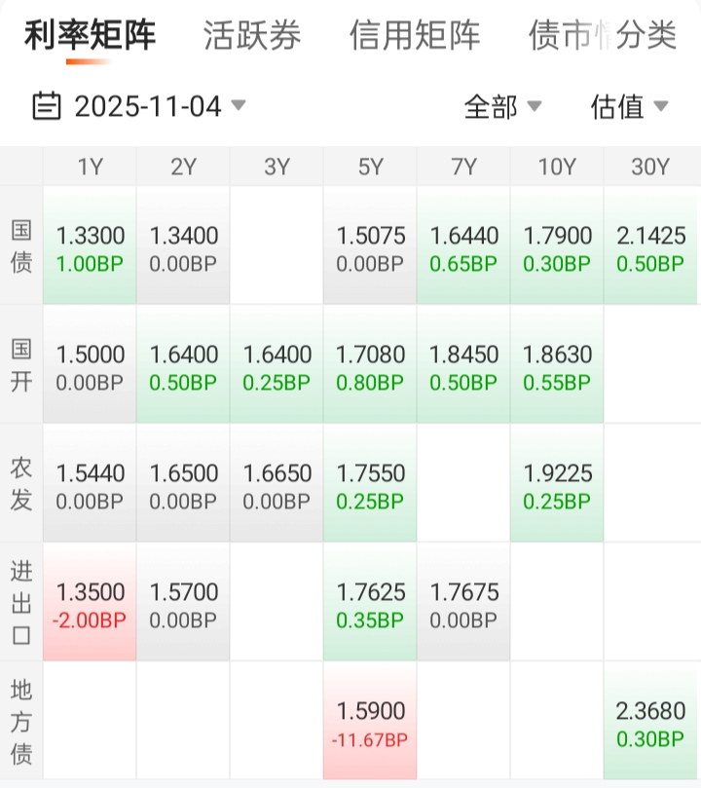The width and height of the screenshot is (701, 788).
Task: Click the 国开 5Y cell 1.7080
Action: [x=370, y=367]
